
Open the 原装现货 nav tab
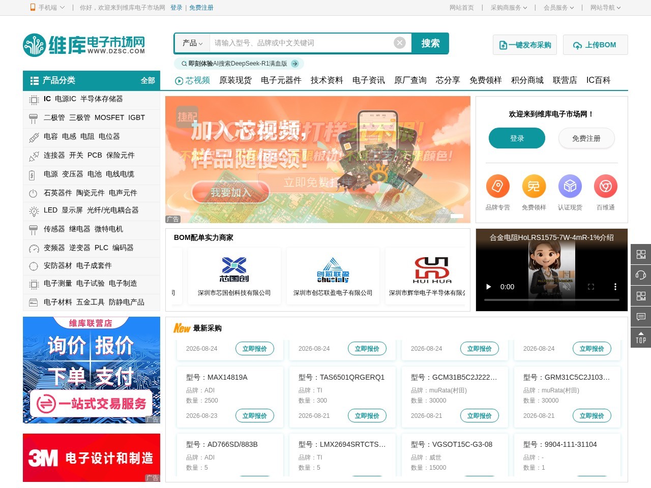235,80
